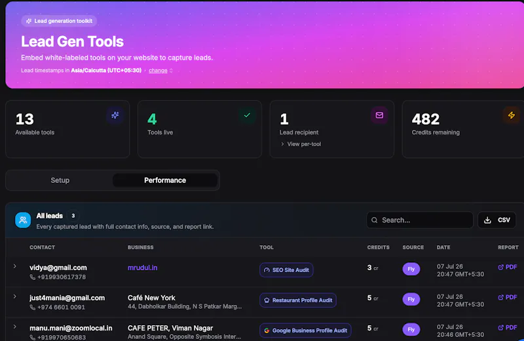
Task: Open PDF report for vidya@gmail.com
Action: pos(508,267)
